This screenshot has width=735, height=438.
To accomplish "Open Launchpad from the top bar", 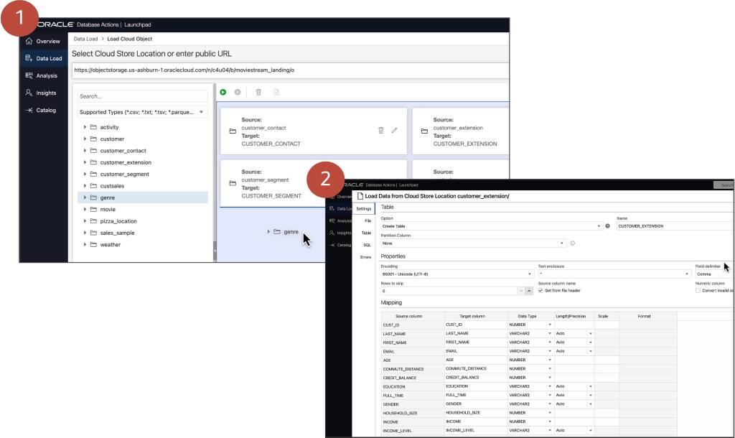I will point(138,24).
